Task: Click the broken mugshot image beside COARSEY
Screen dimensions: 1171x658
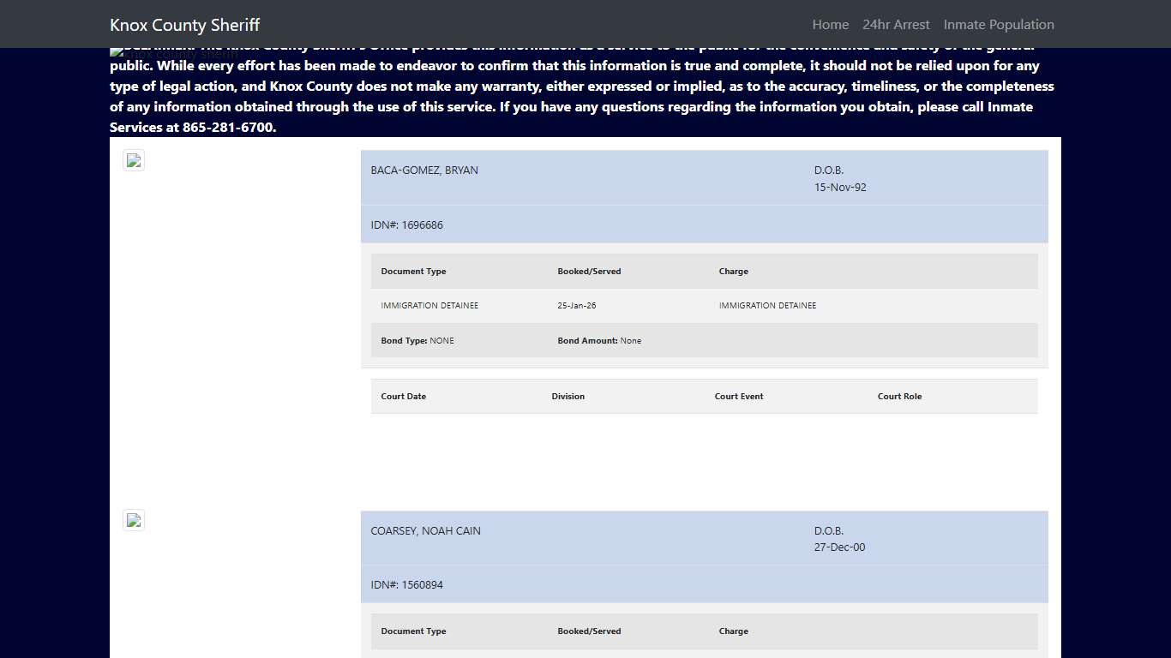Action: (134, 520)
